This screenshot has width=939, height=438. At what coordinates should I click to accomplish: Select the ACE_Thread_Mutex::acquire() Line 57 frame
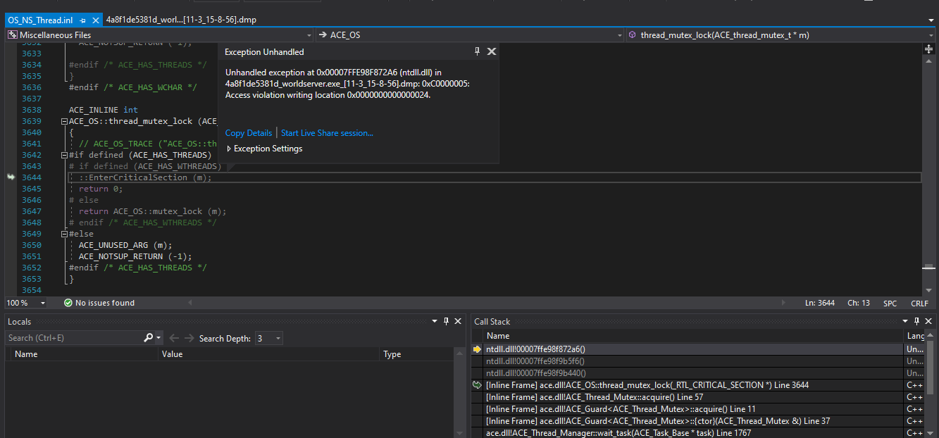[694, 396]
